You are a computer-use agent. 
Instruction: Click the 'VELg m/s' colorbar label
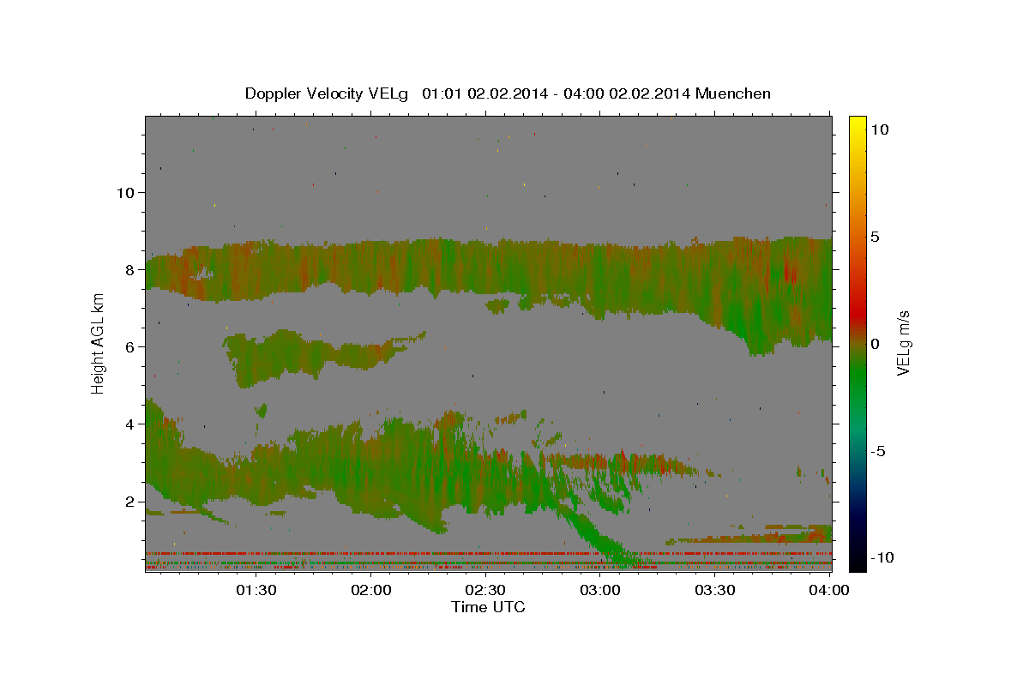[902, 343]
